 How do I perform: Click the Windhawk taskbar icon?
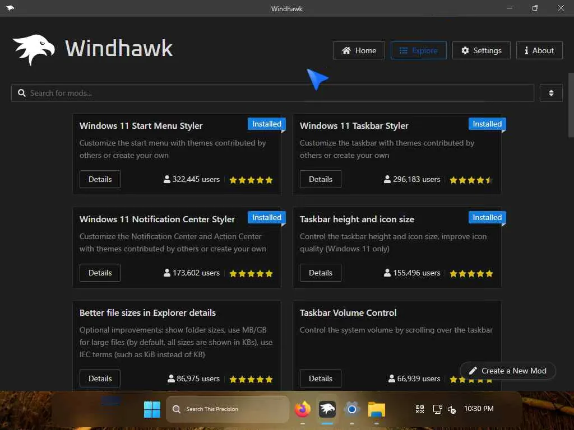(327, 409)
